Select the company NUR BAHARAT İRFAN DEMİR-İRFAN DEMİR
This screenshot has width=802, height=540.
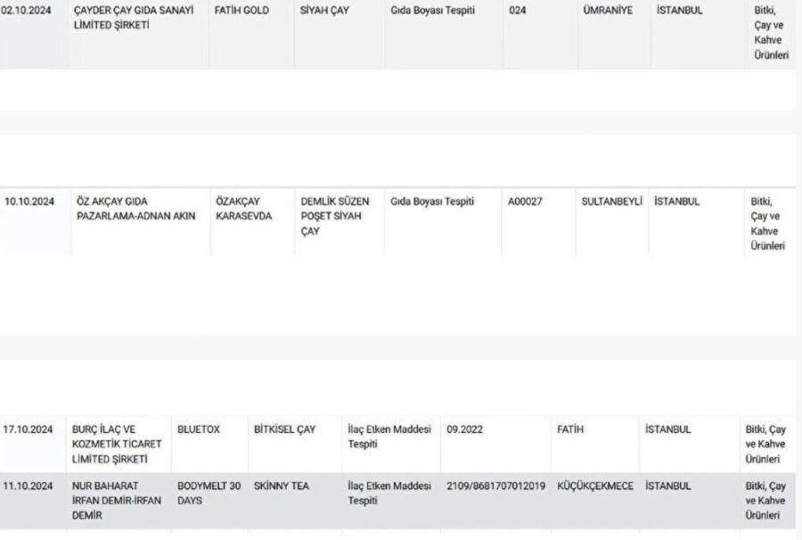[117, 501]
